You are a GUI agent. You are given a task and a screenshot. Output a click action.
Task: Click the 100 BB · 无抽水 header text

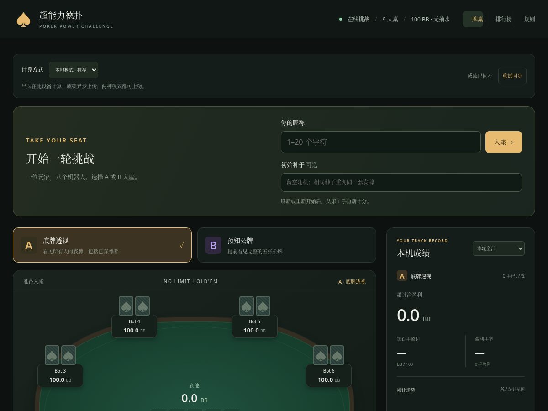(x=430, y=19)
